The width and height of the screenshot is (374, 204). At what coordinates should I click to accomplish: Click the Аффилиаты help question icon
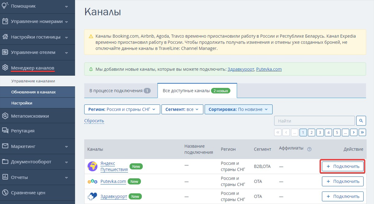[x=309, y=149]
